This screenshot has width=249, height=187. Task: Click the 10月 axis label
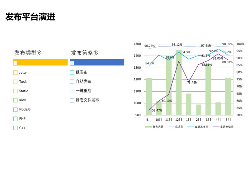(159, 120)
